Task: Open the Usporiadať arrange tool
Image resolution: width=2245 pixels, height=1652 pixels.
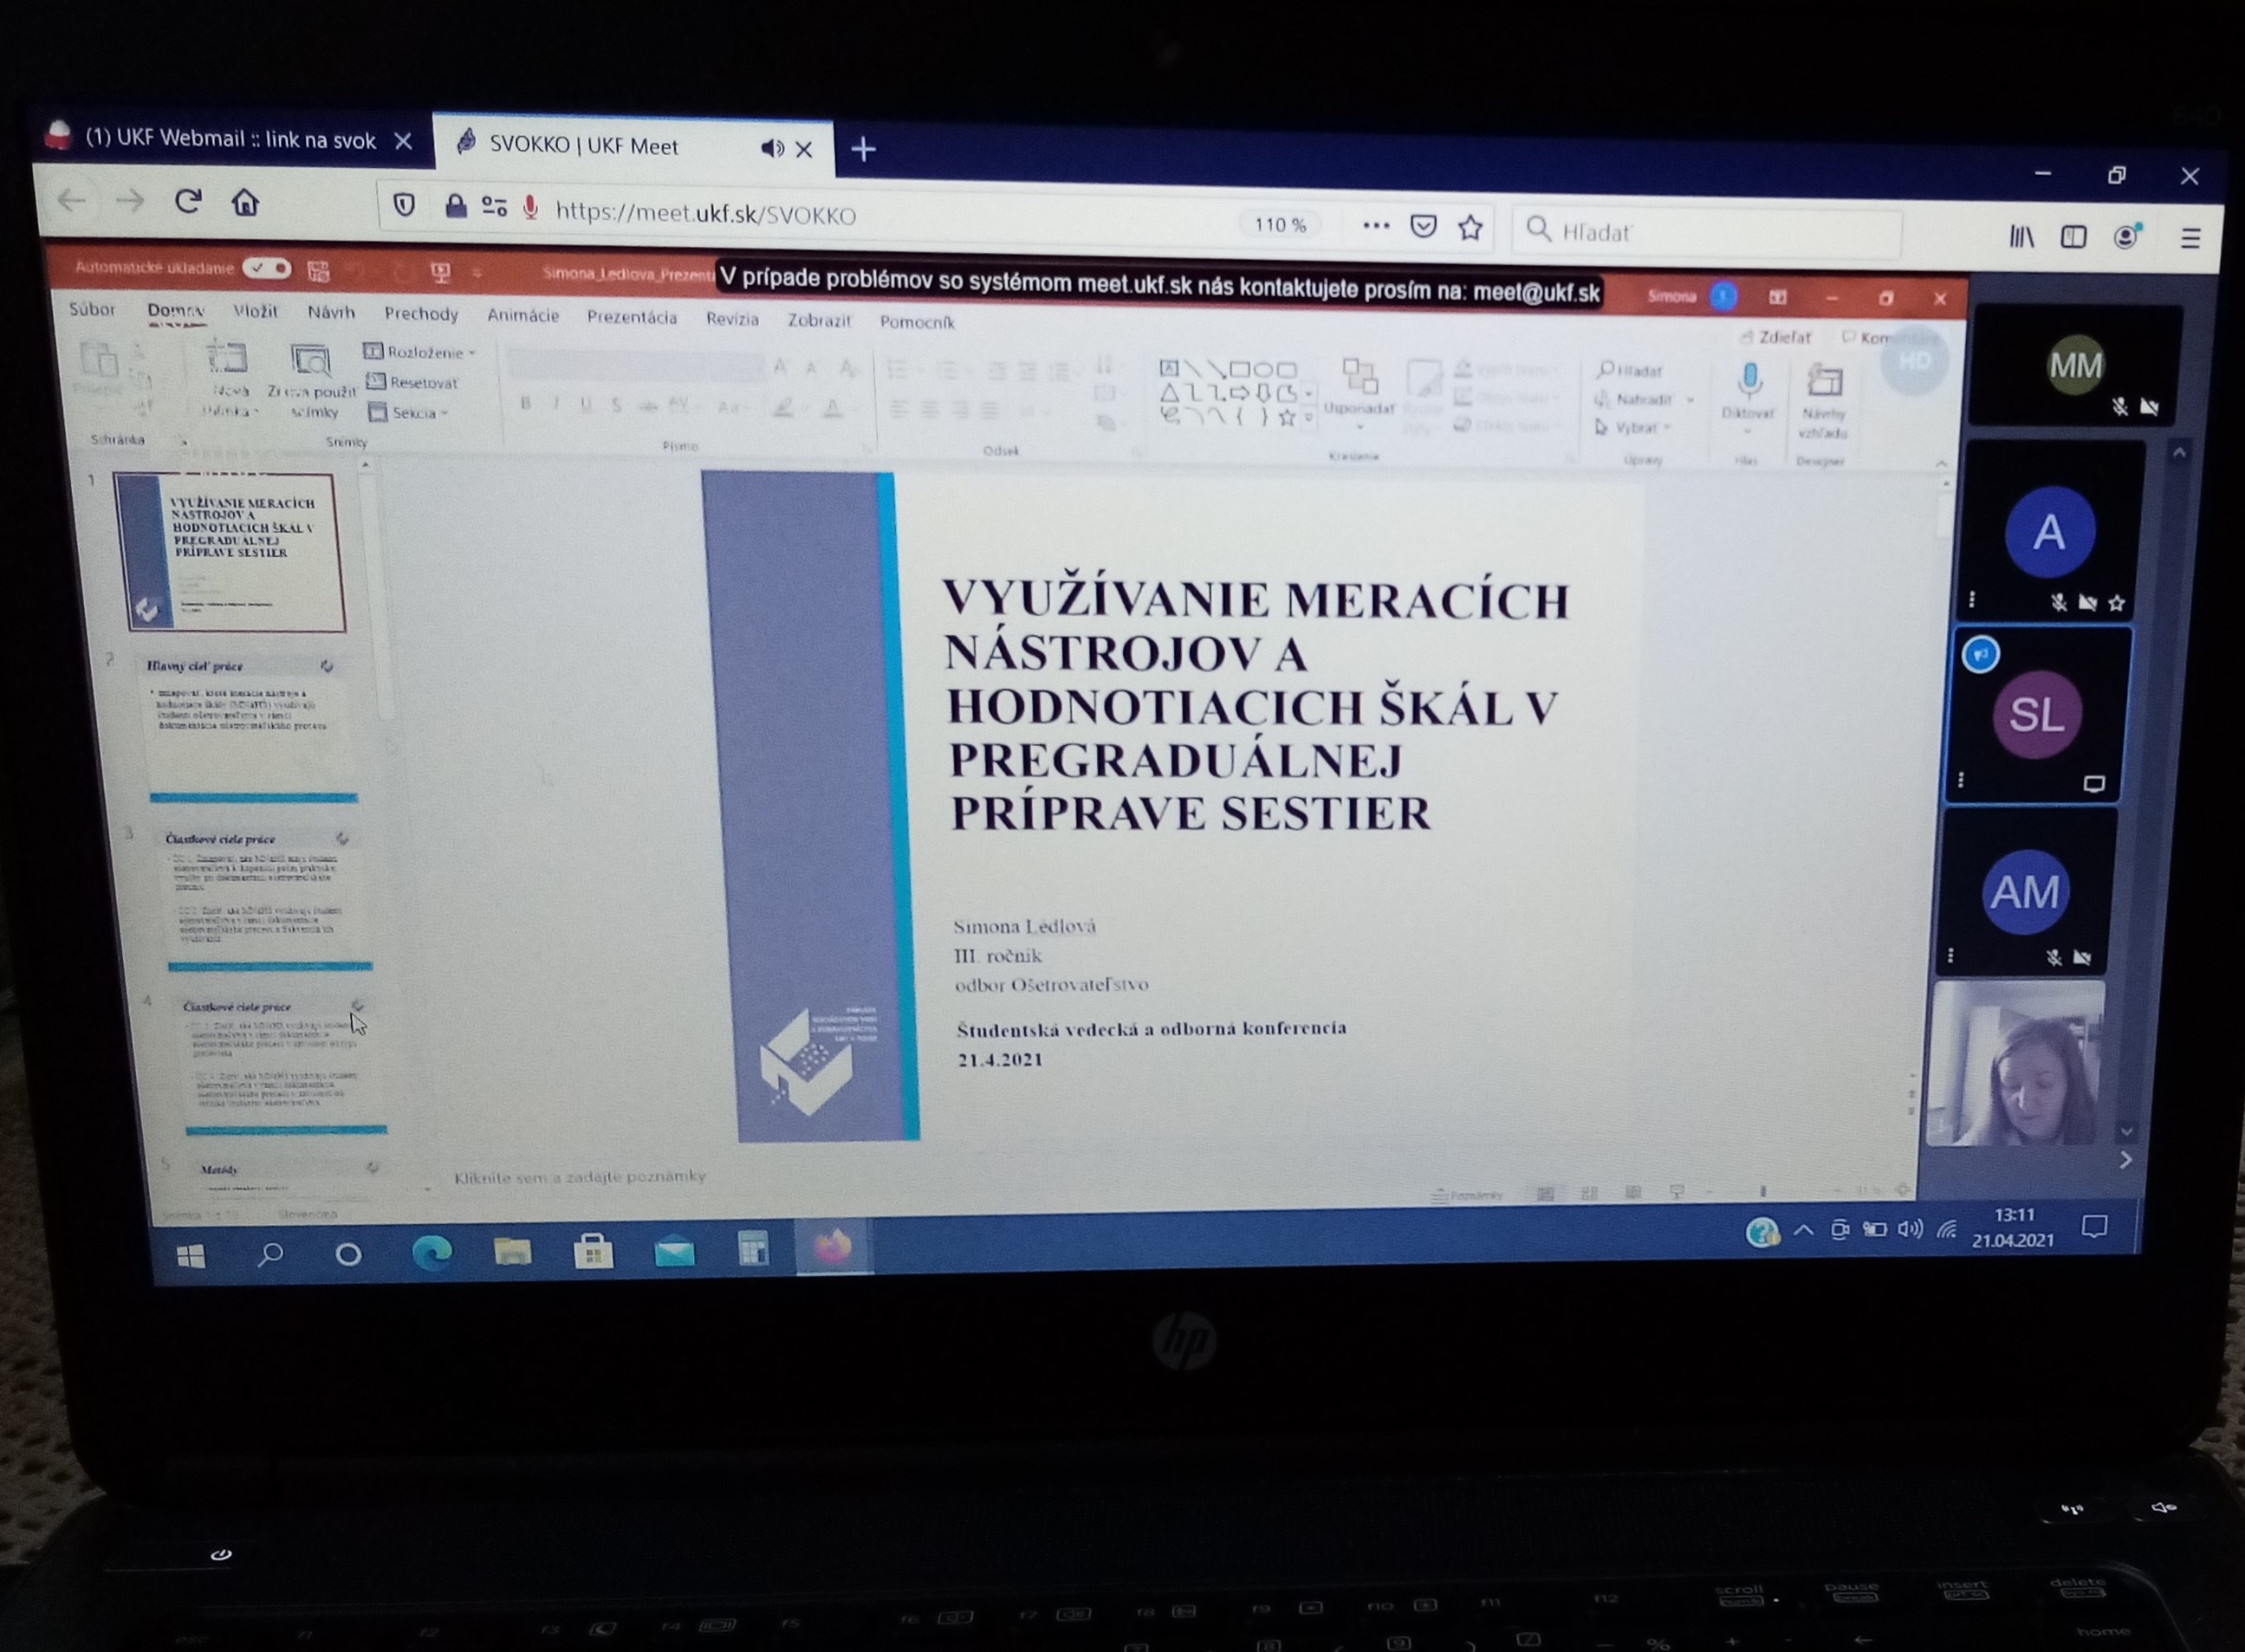Action: point(1359,388)
